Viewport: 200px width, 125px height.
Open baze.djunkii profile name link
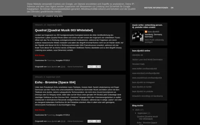(x=153, y=32)
